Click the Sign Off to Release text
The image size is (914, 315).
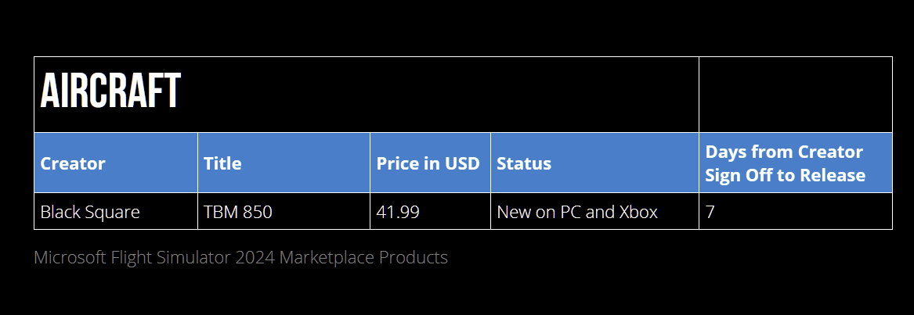[x=785, y=175]
